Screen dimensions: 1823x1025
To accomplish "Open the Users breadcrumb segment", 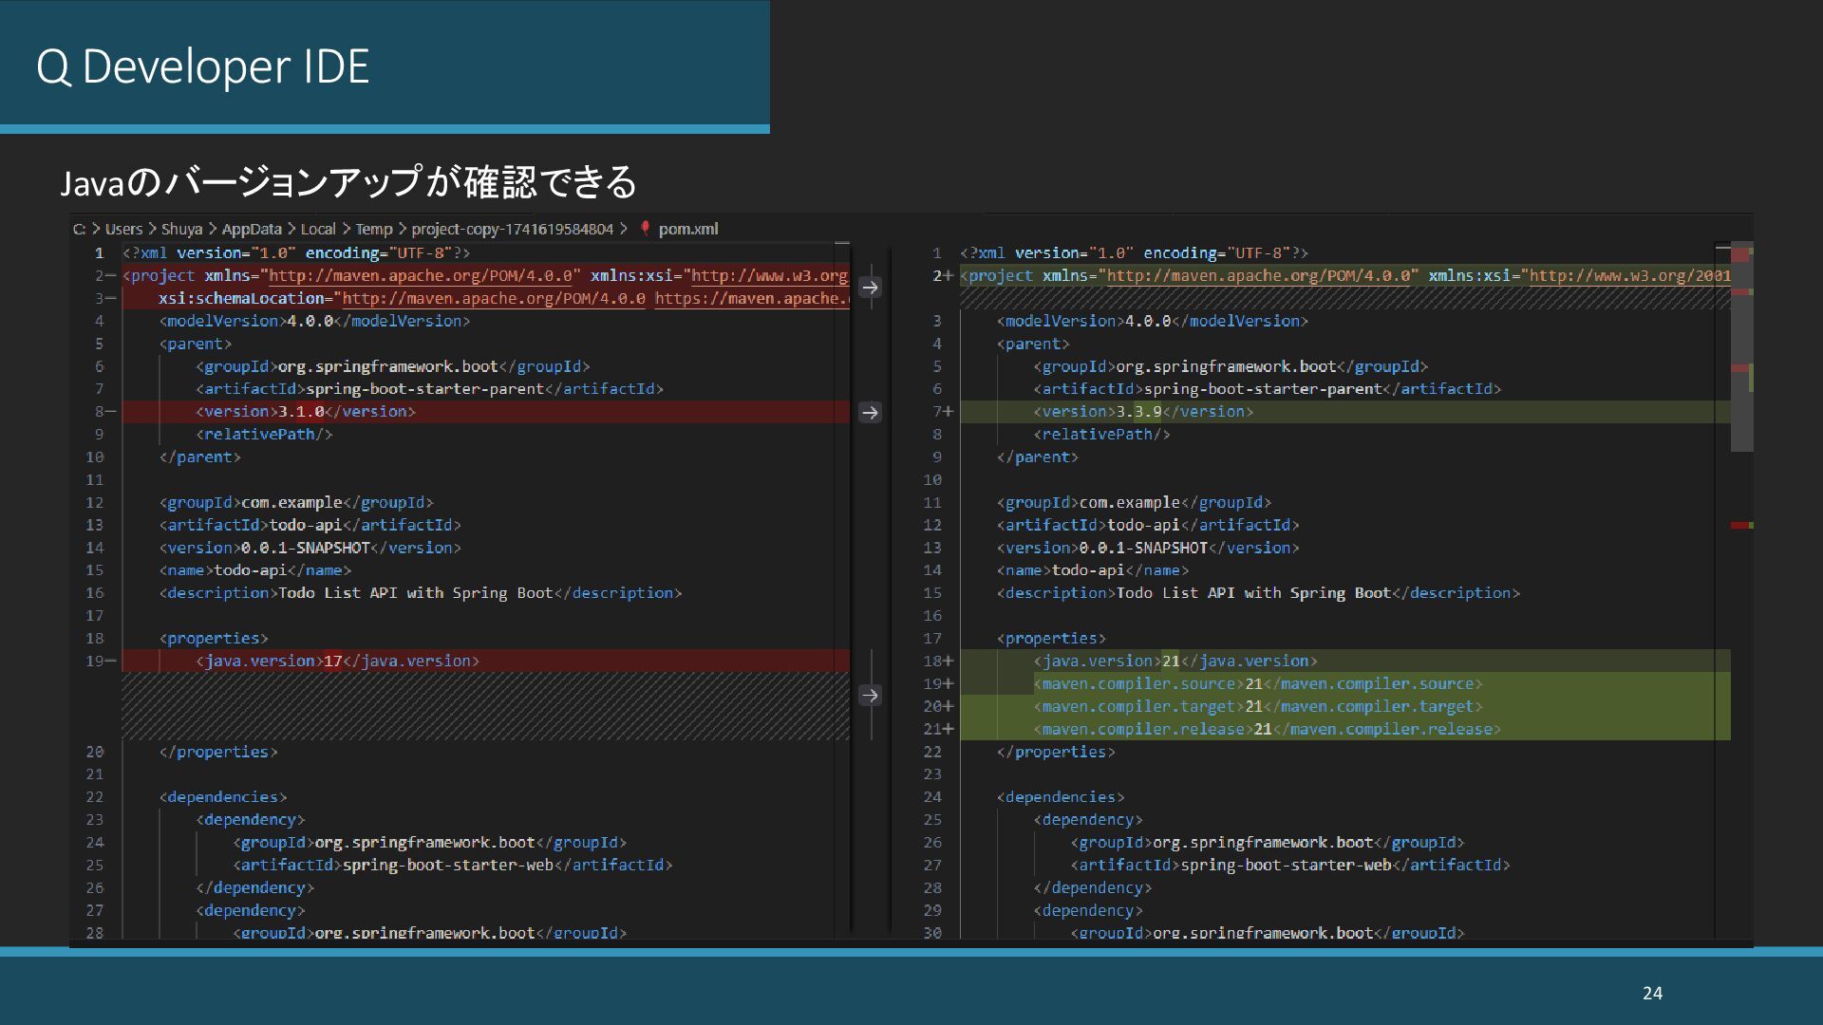I will pos(123,229).
